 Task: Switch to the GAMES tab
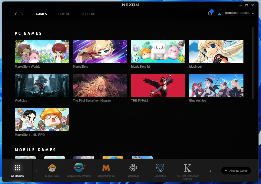(41, 14)
